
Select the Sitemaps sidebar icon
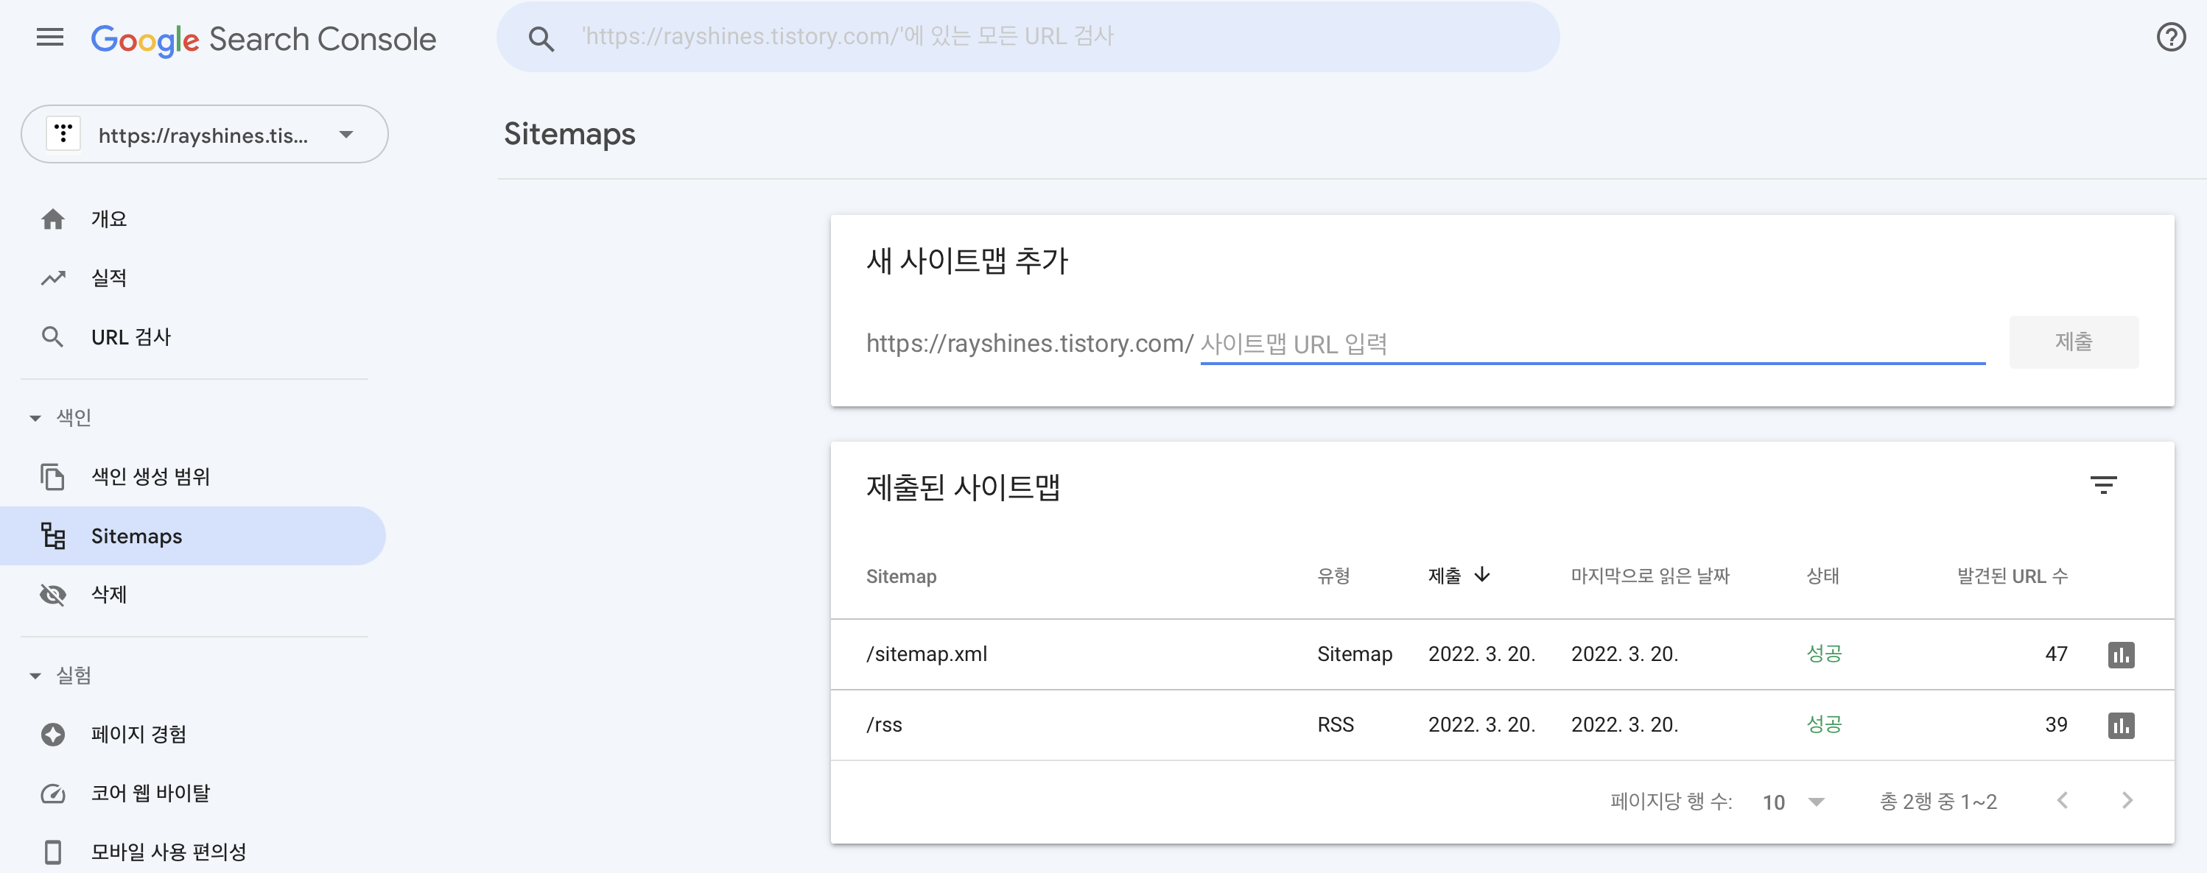tap(53, 536)
